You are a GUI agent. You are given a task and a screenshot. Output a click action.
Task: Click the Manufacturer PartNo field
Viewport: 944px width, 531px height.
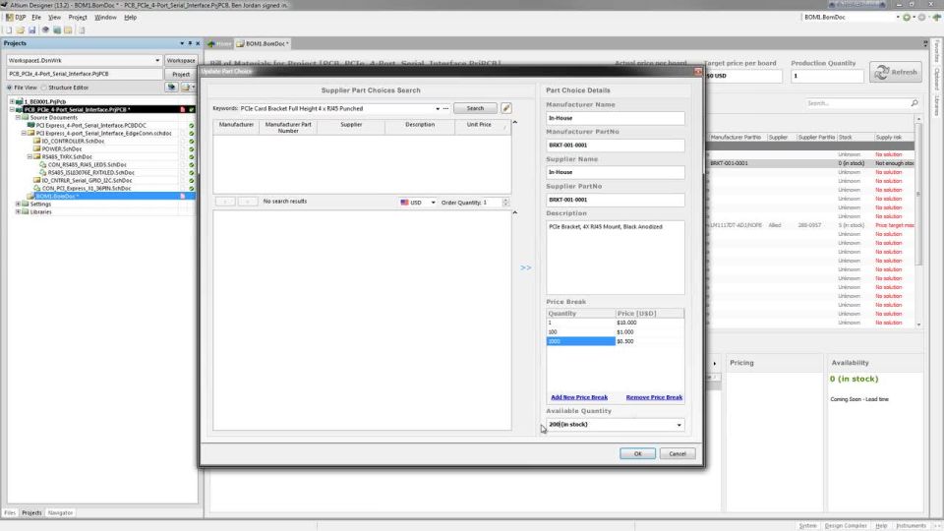click(616, 146)
